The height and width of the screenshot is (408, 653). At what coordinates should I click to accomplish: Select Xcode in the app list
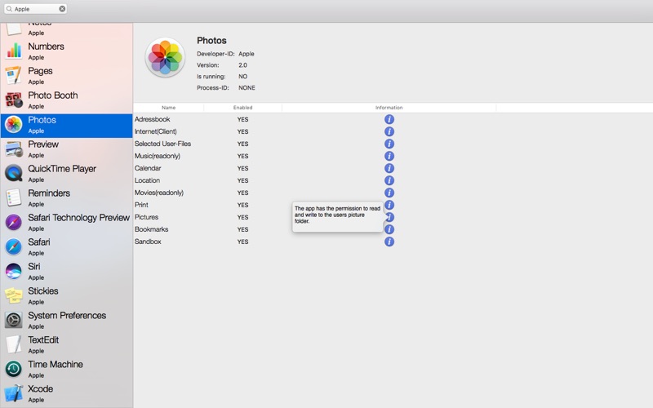[x=67, y=393]
